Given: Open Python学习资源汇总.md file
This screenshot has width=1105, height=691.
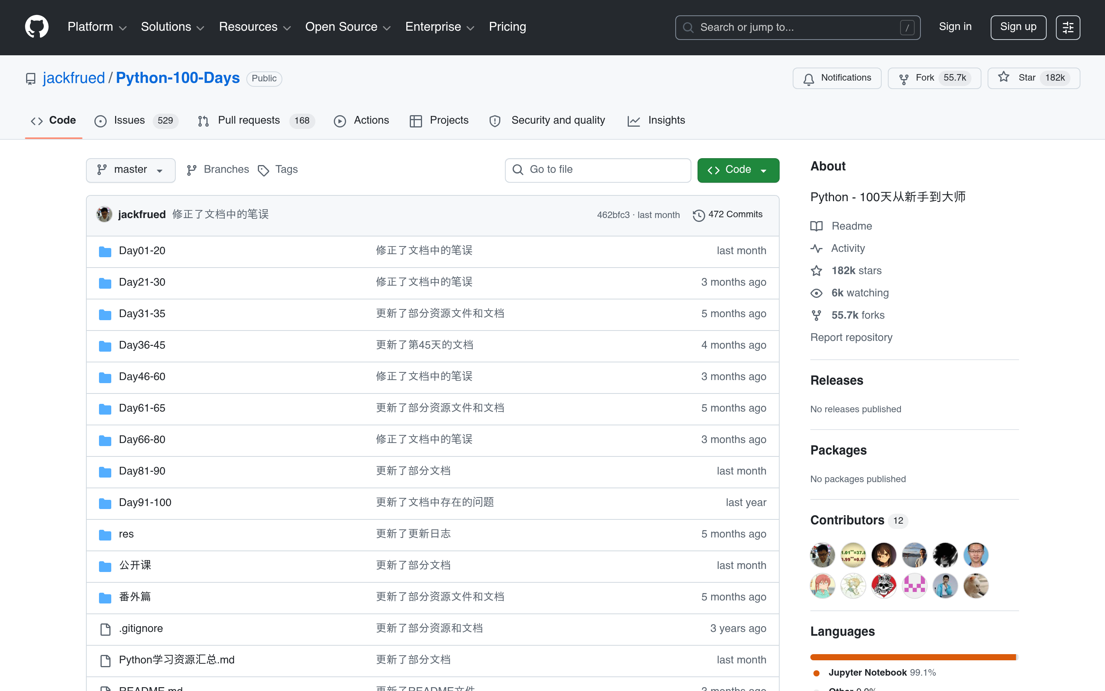Looking at the screenshot, I should pos(177,660).
